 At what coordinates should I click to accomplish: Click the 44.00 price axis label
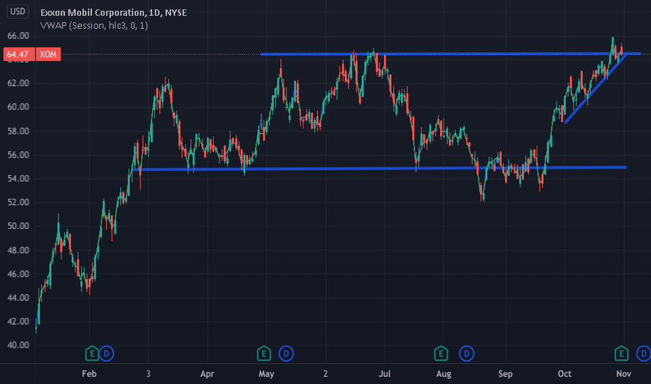point(18,297)
